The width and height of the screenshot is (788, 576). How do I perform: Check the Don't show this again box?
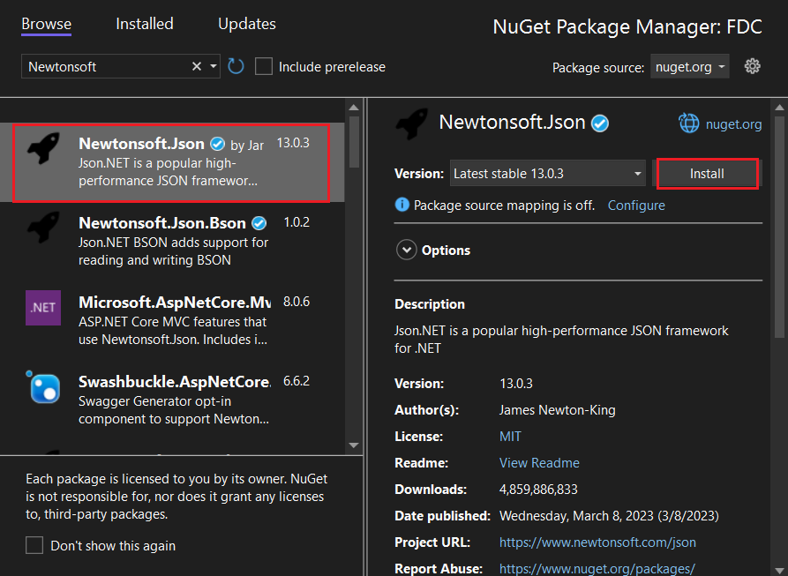click(34, 545)
